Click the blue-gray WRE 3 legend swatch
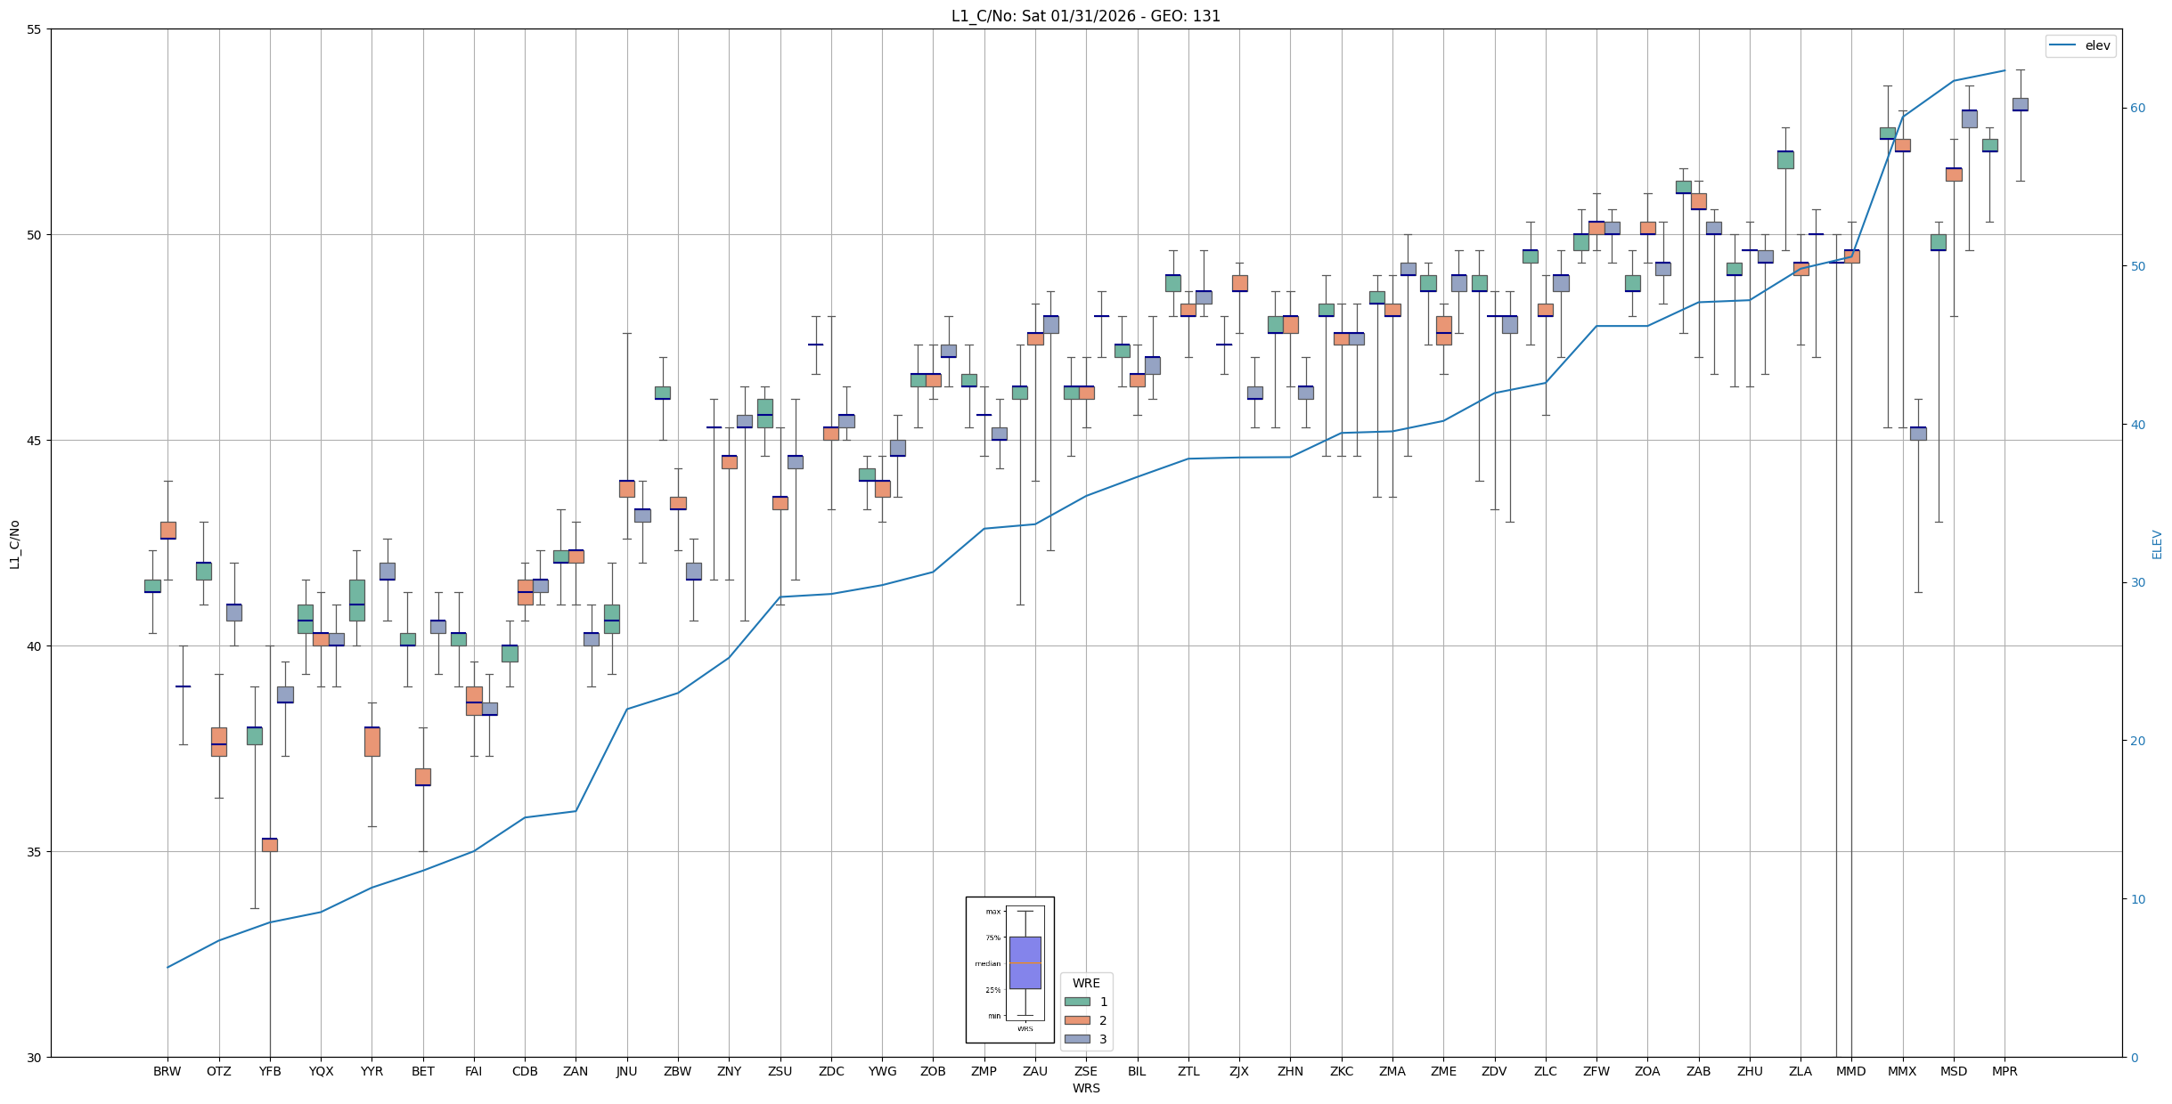Screen dimensions: 2172x1104 (x=1077, y=1039)
